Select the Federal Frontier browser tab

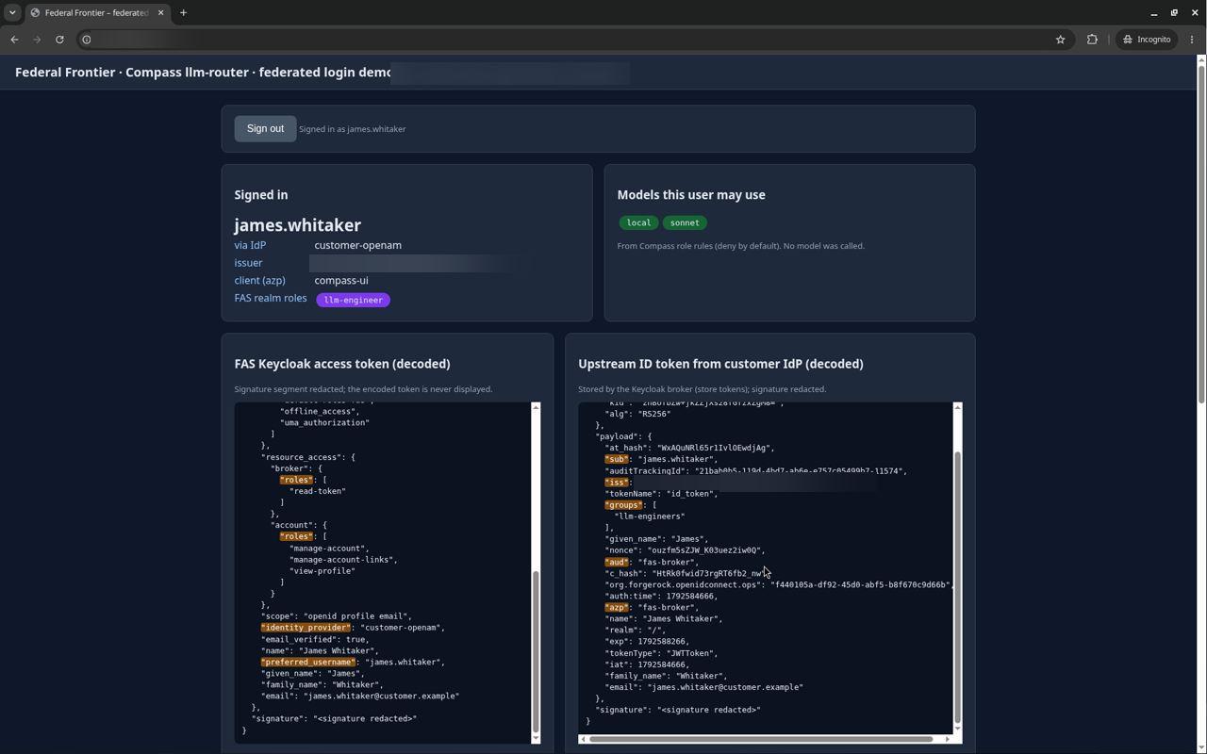pyautogui.click(x=95, y=13)
